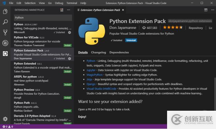The height and width of the screenshot is (129, 216).
Task: Install AREPL for python extension
Action: point(68,85)
